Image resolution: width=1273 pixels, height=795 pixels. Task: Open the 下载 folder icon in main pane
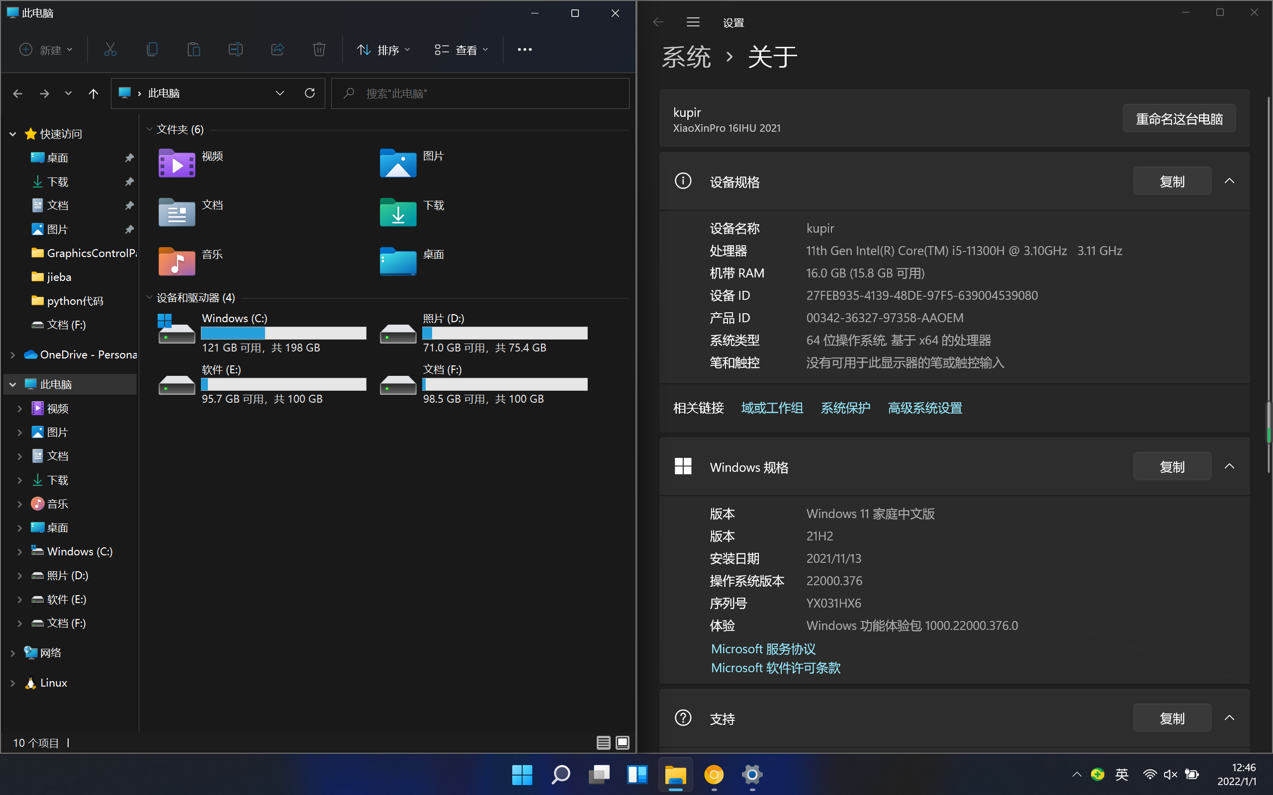pos(398,212)
